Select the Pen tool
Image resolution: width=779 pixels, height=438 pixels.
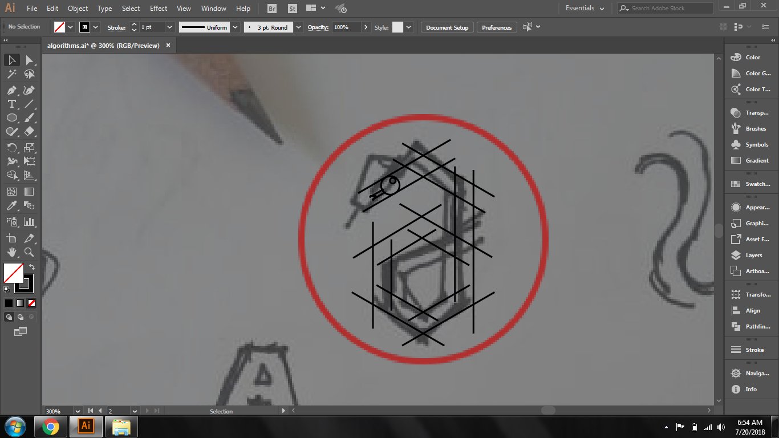pyautogui.click(x=11, y=90)
